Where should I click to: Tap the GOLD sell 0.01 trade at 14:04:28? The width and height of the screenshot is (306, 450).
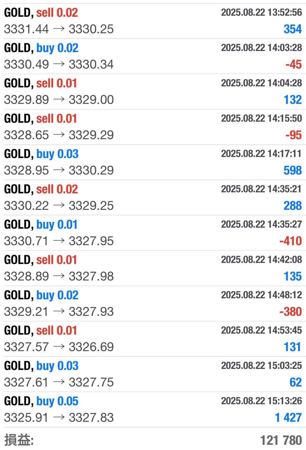click(x=153, y=92)
